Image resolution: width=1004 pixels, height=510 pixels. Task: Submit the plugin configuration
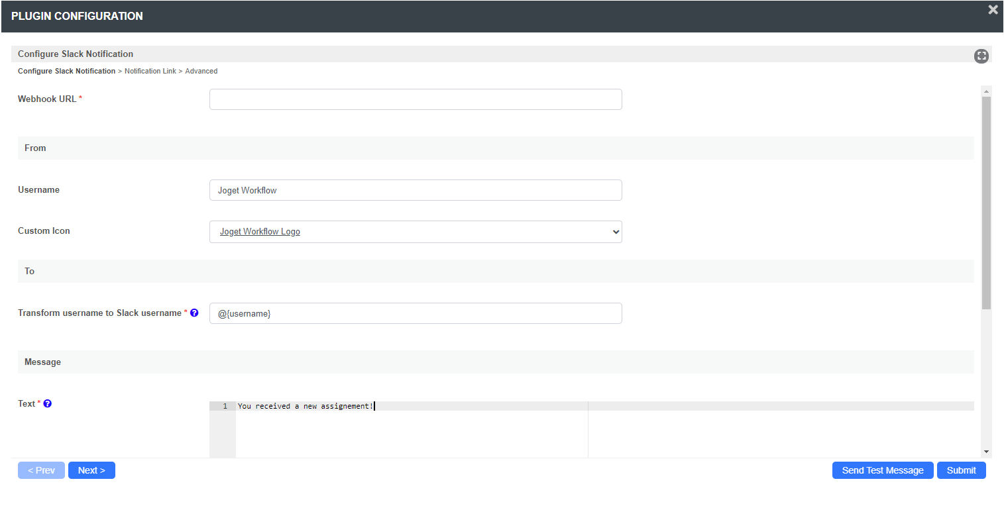pyautogui.click(x=961, y=470)
